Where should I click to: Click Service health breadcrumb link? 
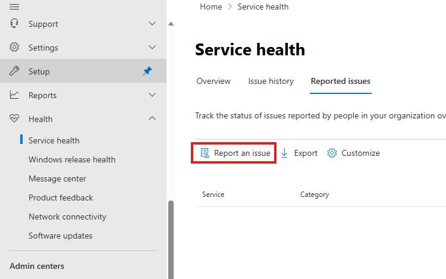[x=263, y=7]
